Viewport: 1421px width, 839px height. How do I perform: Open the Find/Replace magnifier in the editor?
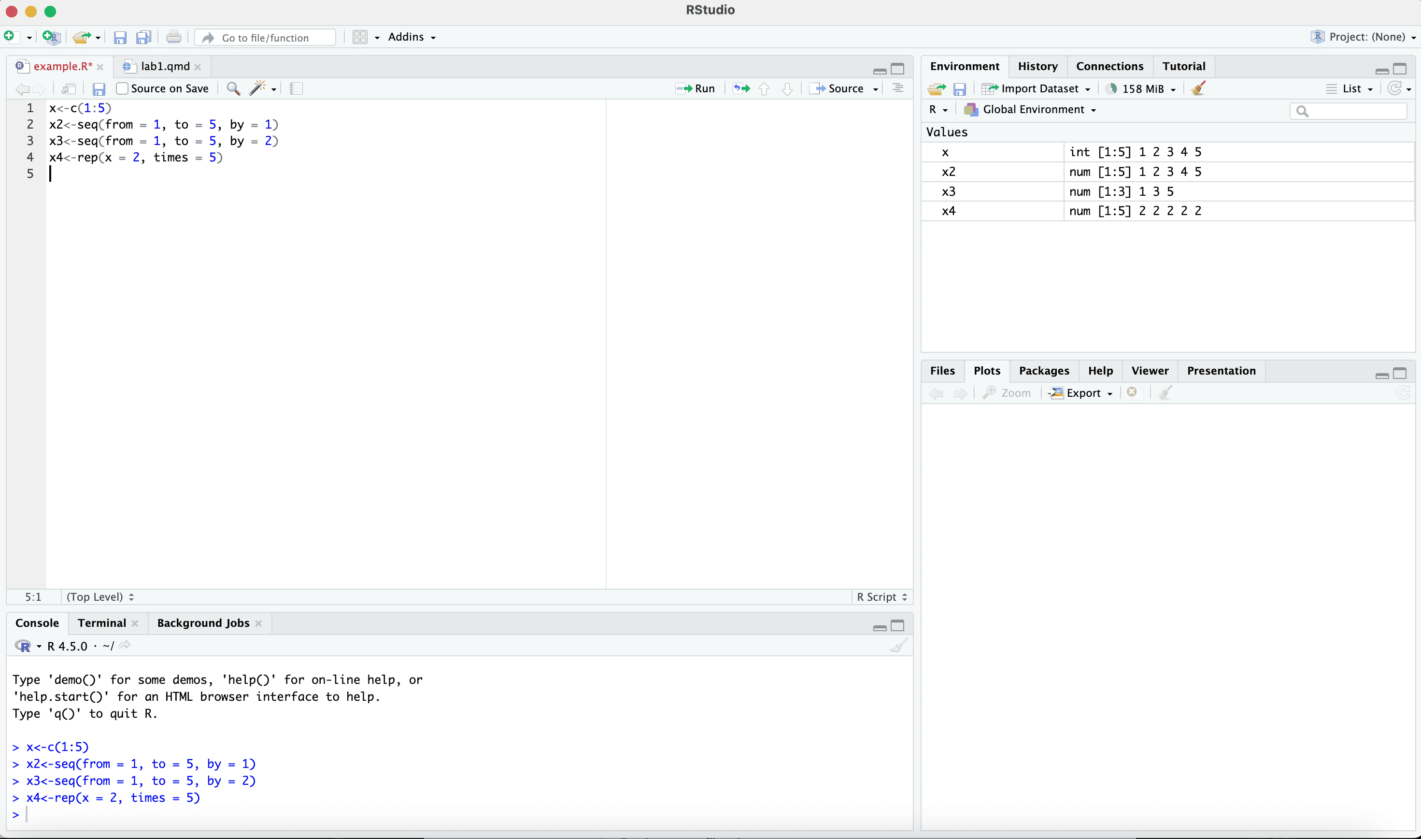[x=233, y=89]
